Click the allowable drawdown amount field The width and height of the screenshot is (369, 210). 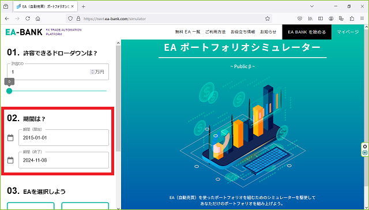tap(58, 72)
